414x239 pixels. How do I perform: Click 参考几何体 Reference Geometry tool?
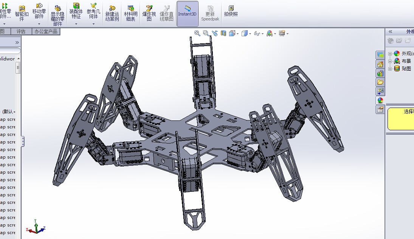pos(93,11)
